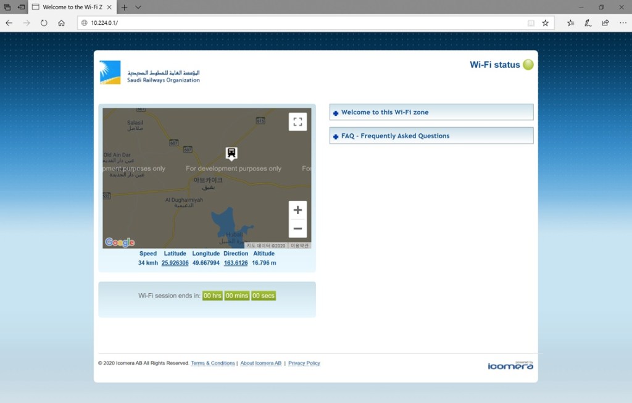Refresh the page in the browser
Image resolution: width=632 pixels, height=403 pixels.
(x=44, y=23)
